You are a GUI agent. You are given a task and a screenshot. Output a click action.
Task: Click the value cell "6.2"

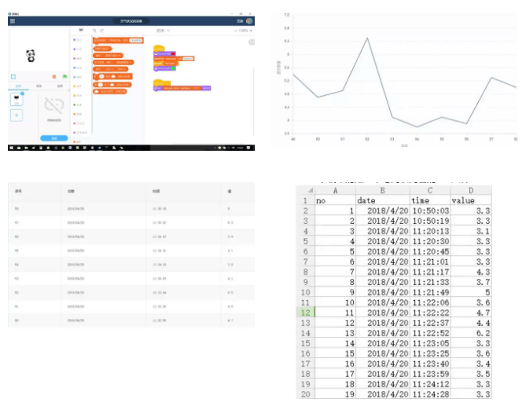(x=471, y=333)
